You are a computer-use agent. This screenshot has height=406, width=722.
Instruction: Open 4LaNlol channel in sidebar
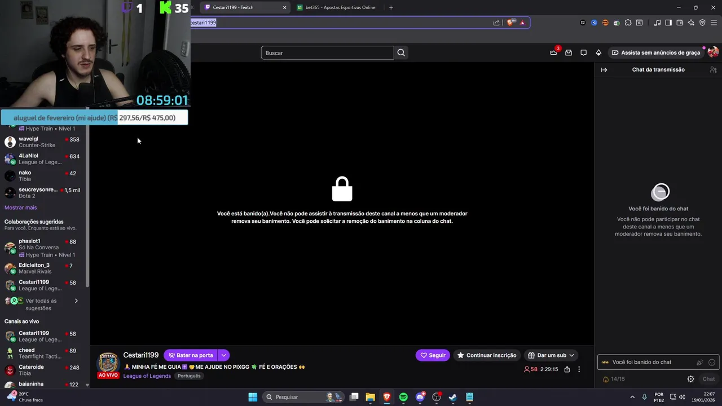click(x=43, y=159)
